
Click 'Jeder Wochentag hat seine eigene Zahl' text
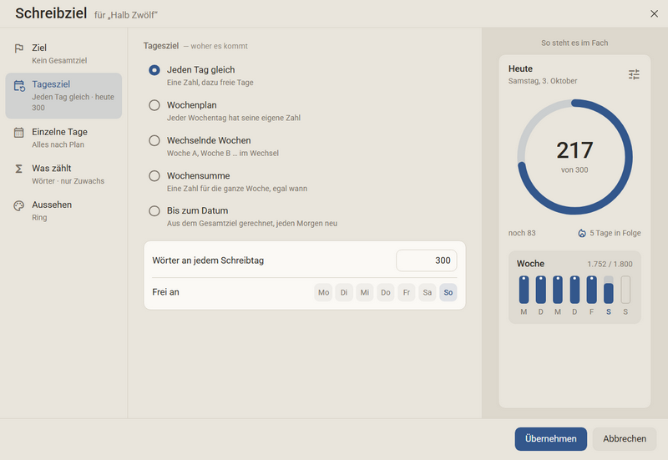234,118
